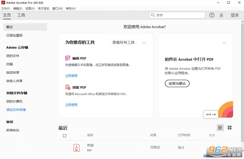Click the 欢迎 PDF file icon
This screenshot has width=244, height=159.
click(x=76, y=148)
